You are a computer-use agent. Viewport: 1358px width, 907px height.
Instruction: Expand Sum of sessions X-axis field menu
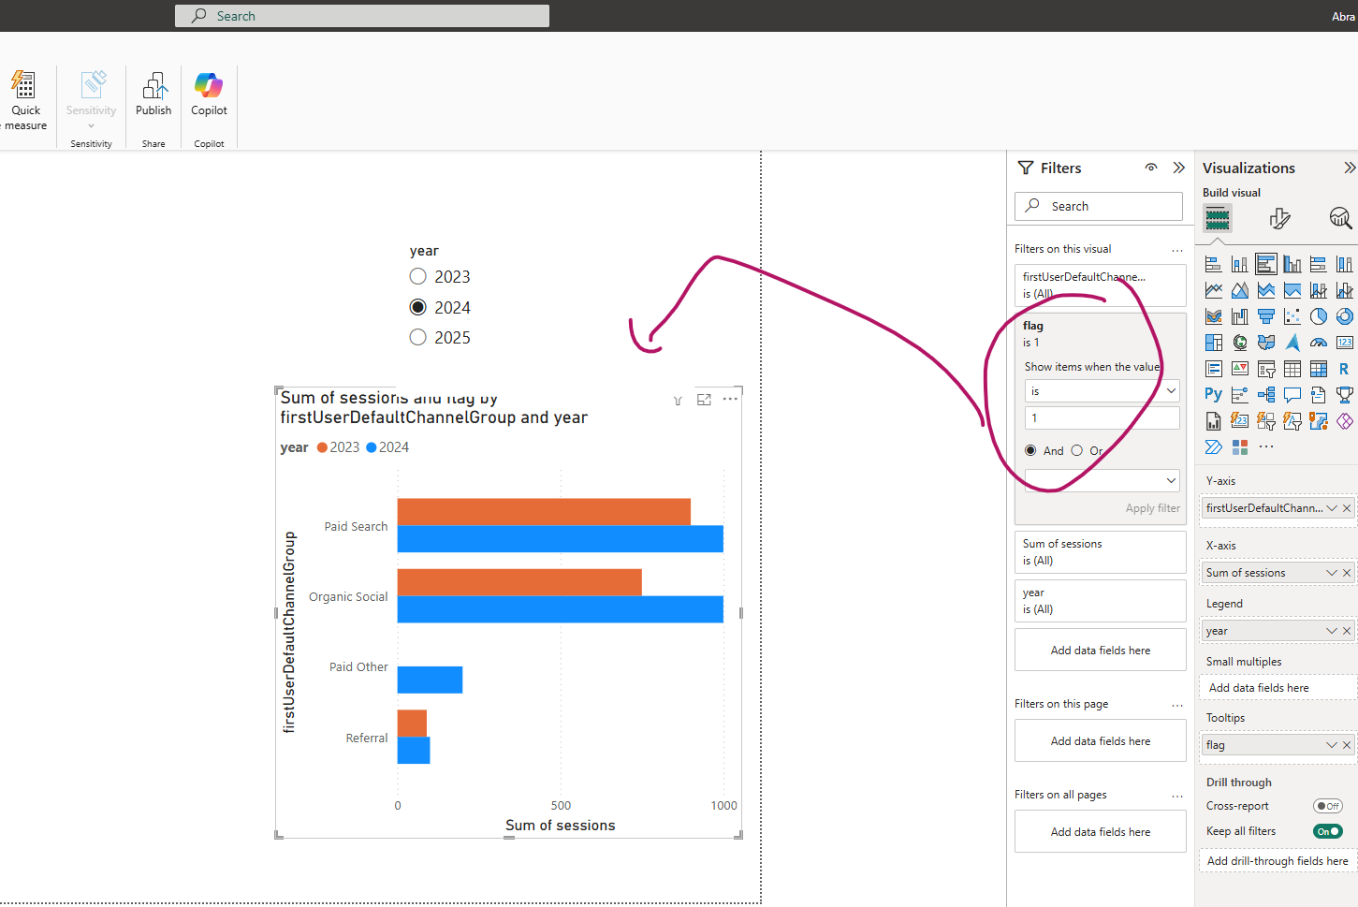1332,573
